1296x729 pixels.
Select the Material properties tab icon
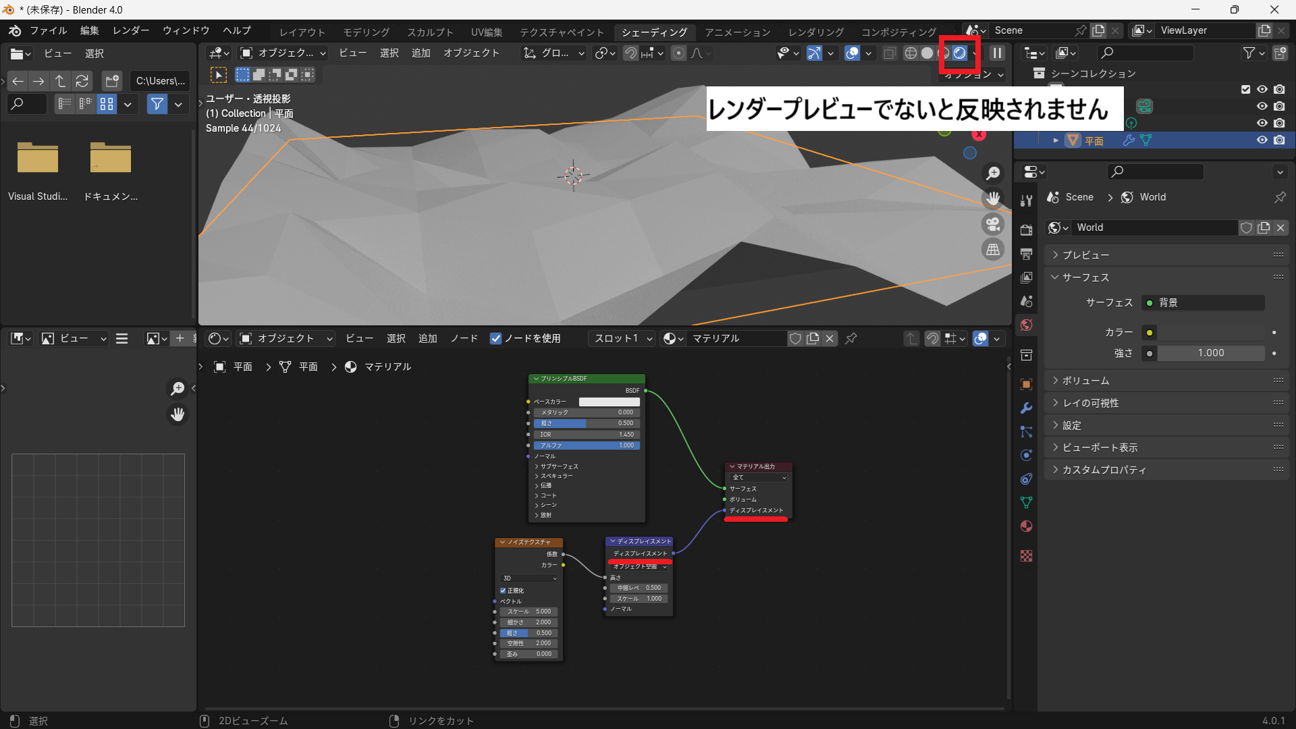click(x=1027, y=526)
